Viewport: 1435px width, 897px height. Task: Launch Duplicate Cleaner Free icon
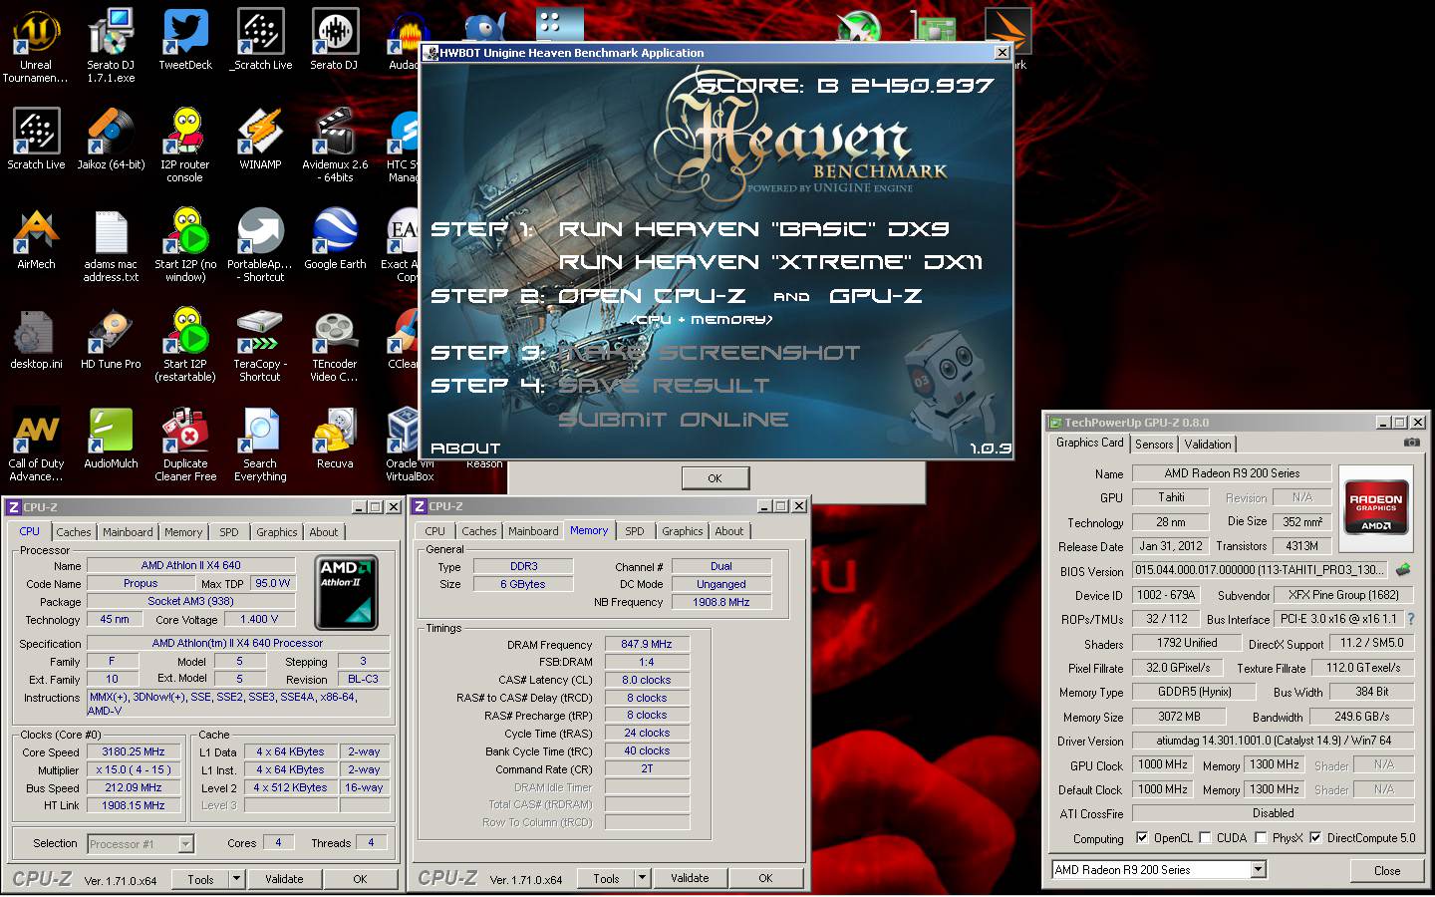coord(185,444)
